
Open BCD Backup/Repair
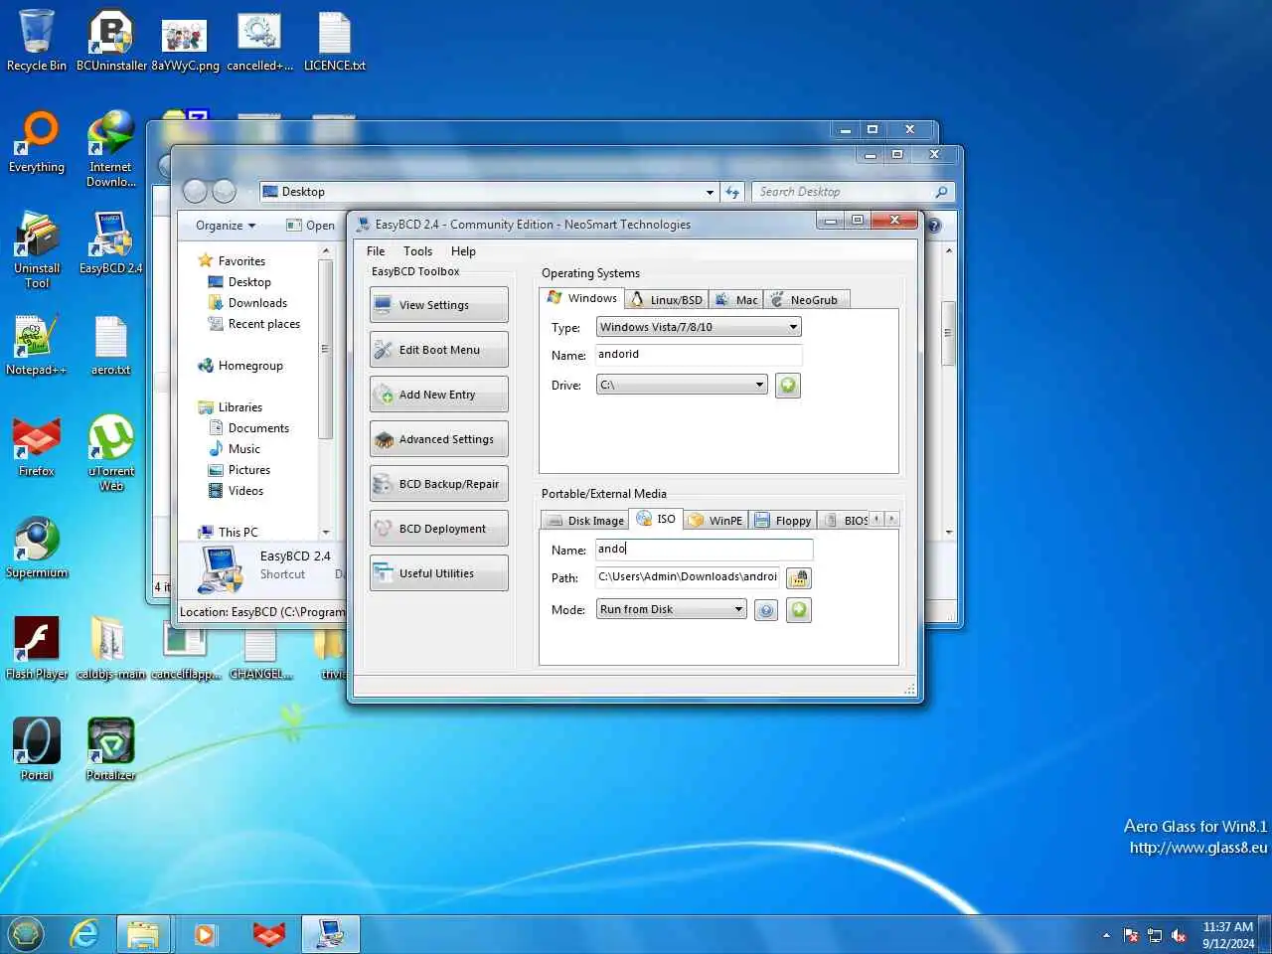point(438,484)
